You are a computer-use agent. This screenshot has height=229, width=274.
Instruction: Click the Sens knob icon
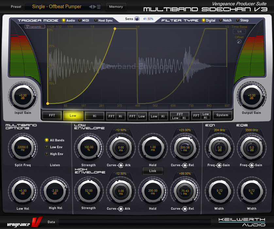point(137,19)
